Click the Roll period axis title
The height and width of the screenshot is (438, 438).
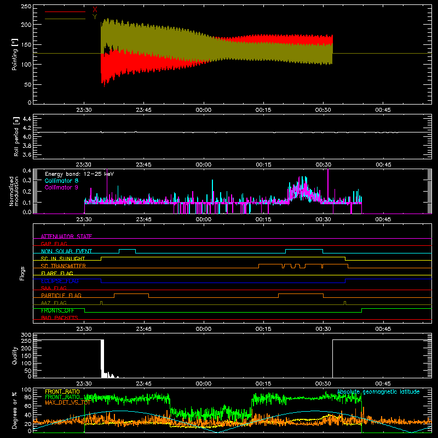(16, 136)
